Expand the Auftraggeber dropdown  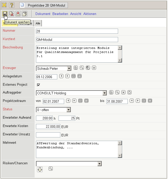(x=105, y=93)
